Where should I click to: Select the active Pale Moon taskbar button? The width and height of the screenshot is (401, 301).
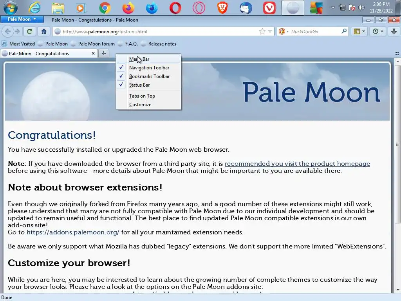click(x=293, y=8)
